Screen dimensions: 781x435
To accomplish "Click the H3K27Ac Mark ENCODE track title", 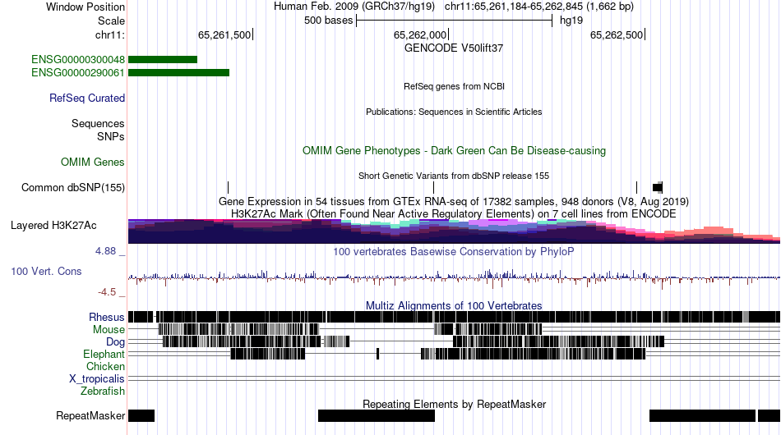I will click(x=454, y=213).
